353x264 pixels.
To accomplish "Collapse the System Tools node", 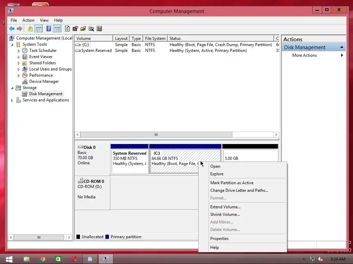I will point(12,45).
